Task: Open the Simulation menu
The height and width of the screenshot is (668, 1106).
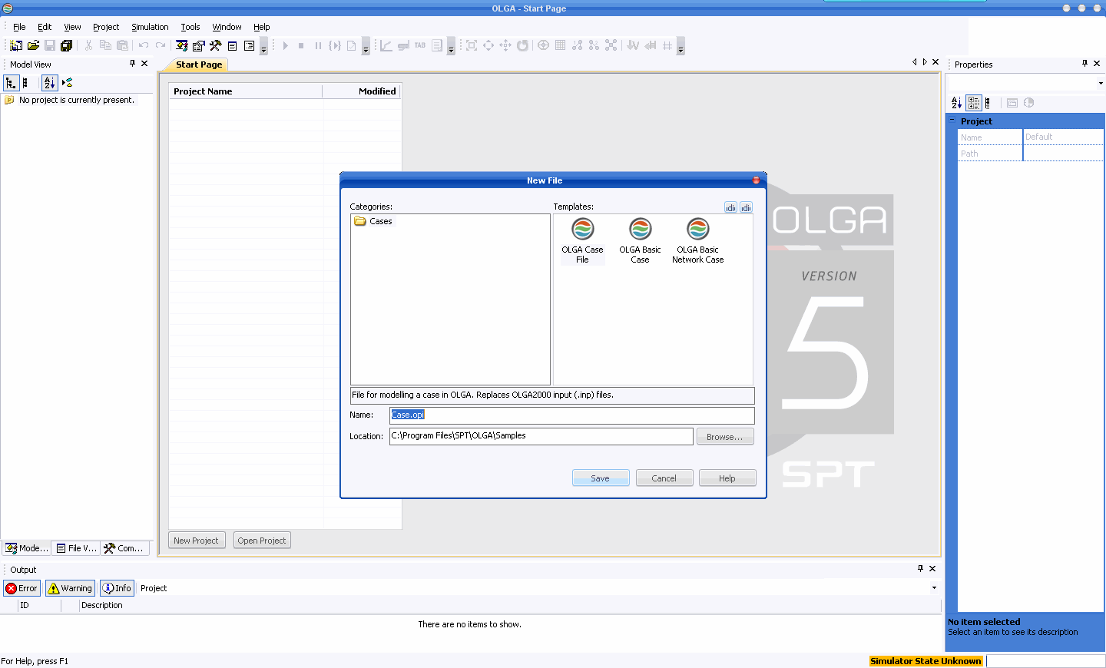Action: click(x=150, y=27)
